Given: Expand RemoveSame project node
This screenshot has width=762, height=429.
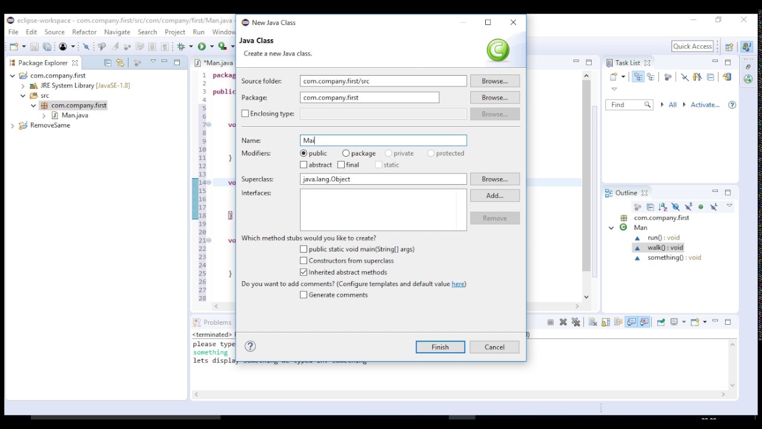Looking at the screenshot, I should click(x=13, y=126).
